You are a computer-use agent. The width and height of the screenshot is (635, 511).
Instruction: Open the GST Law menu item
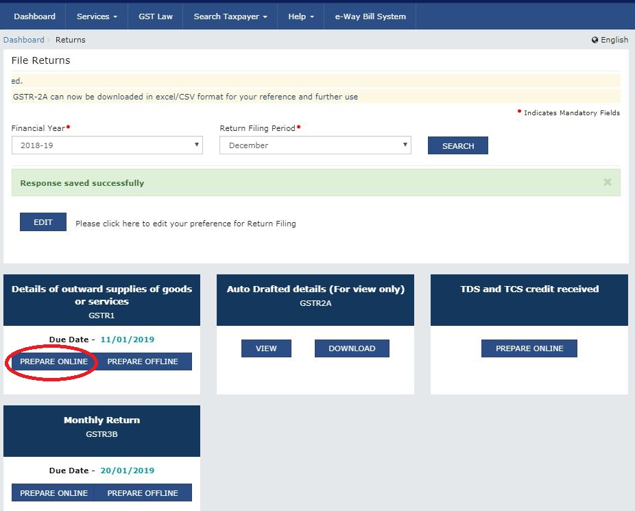coord(156,16)
